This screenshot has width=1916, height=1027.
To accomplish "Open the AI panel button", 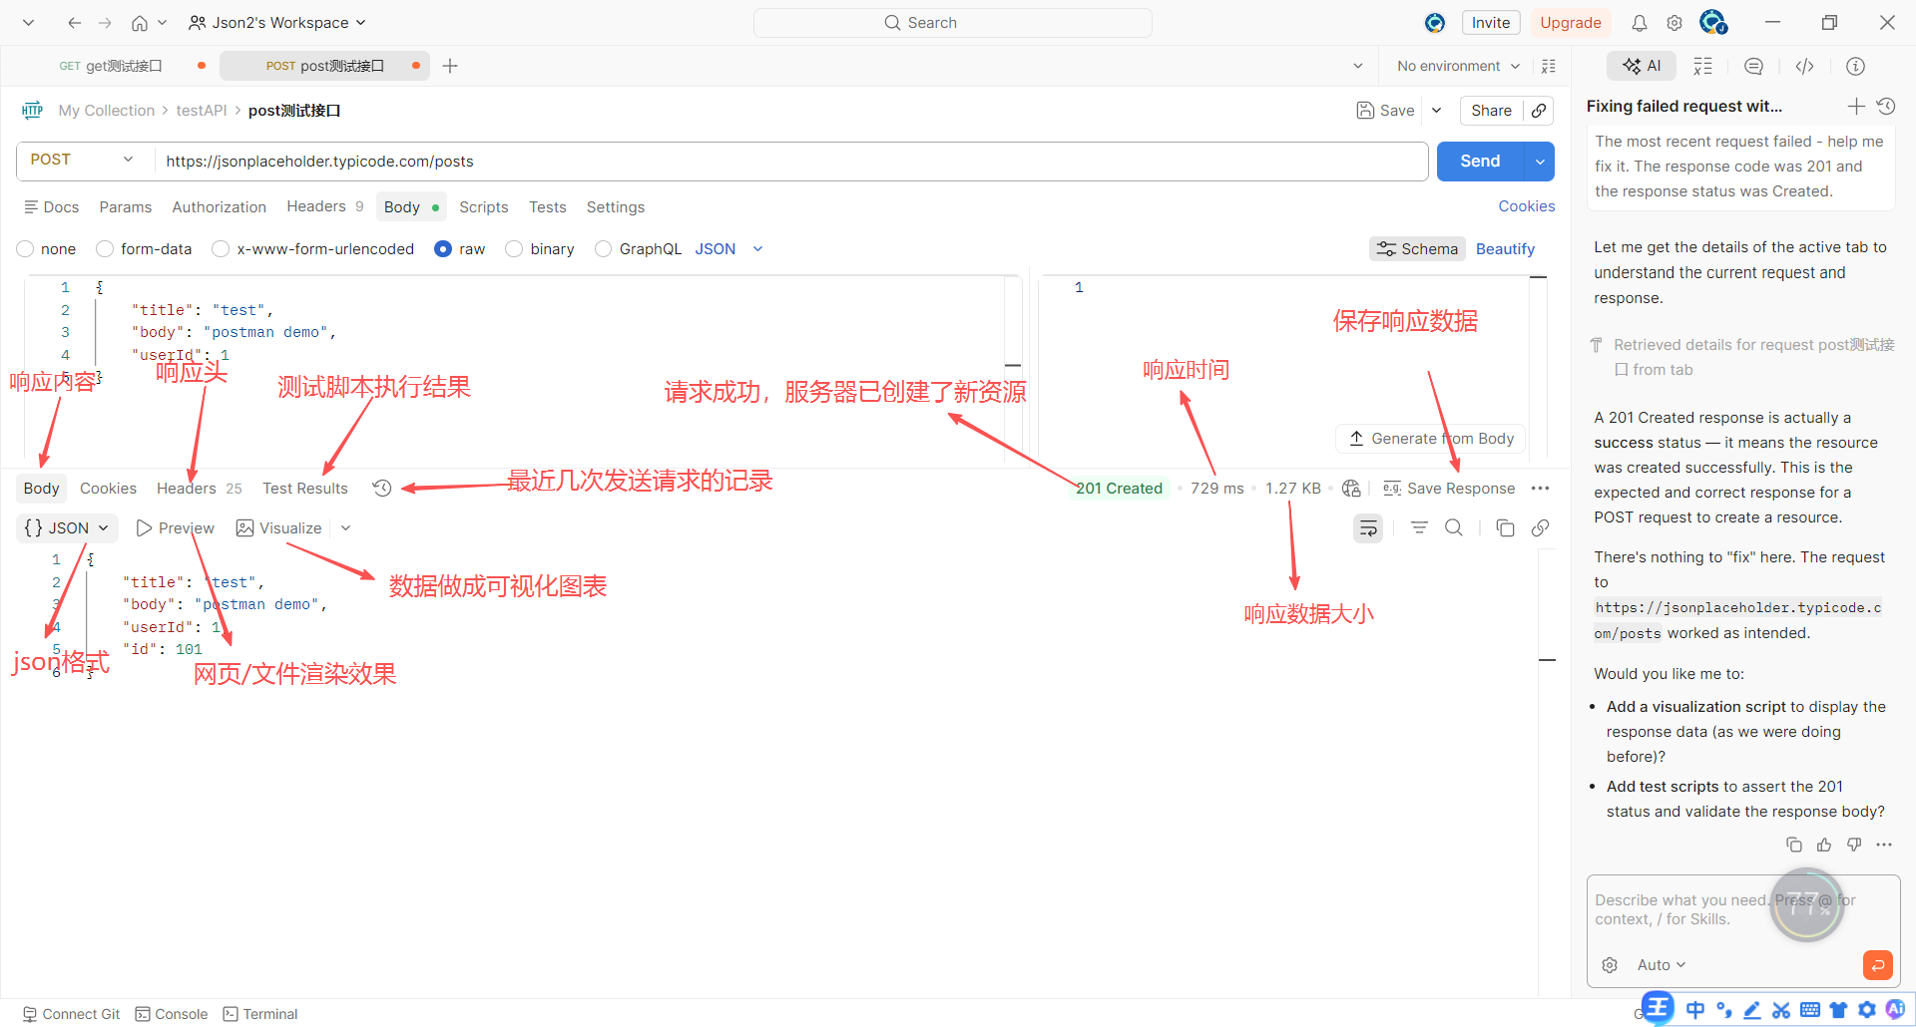I will tap(1642, 66).
